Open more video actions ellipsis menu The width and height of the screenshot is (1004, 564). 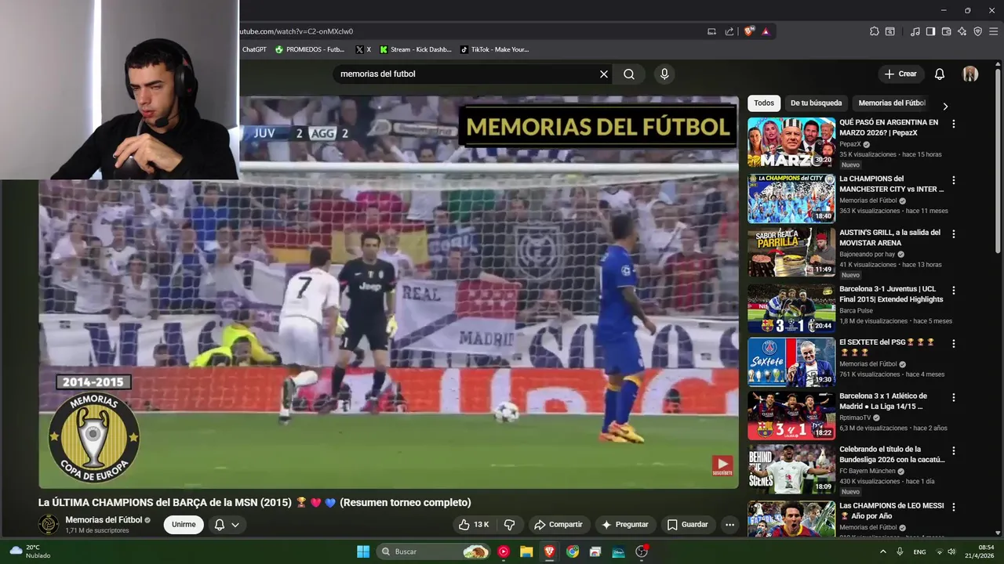click(x=730, y=525)
